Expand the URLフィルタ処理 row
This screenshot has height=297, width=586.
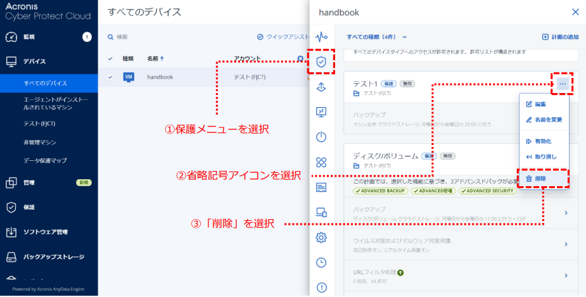tap(566, 275)
